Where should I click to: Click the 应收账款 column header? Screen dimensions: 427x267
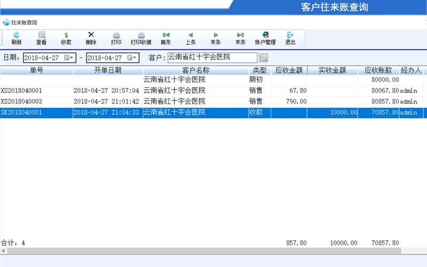378,70
